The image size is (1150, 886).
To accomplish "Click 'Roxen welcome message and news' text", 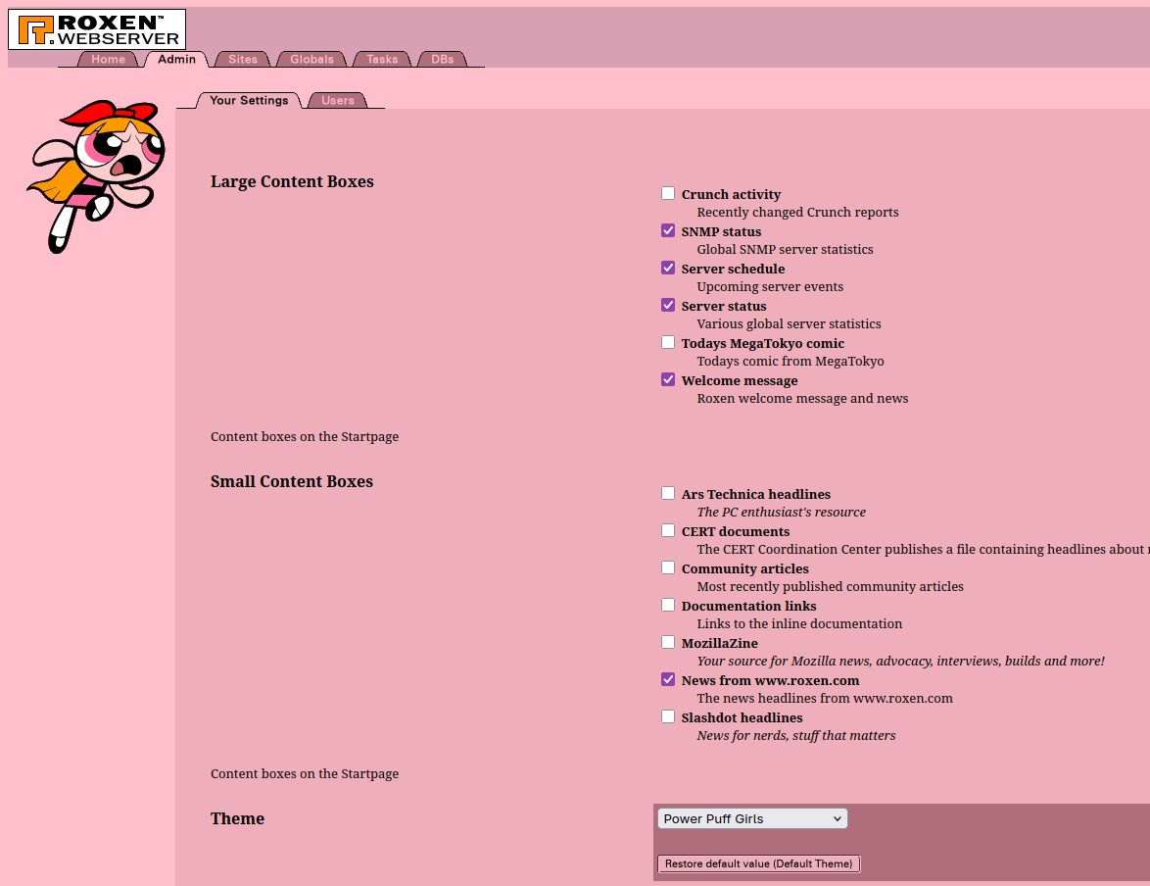I will [x=802, y=399].
